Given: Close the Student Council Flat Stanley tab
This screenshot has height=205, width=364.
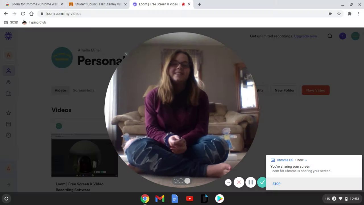Looking at the screenshot, I should [x=125, y=4].
